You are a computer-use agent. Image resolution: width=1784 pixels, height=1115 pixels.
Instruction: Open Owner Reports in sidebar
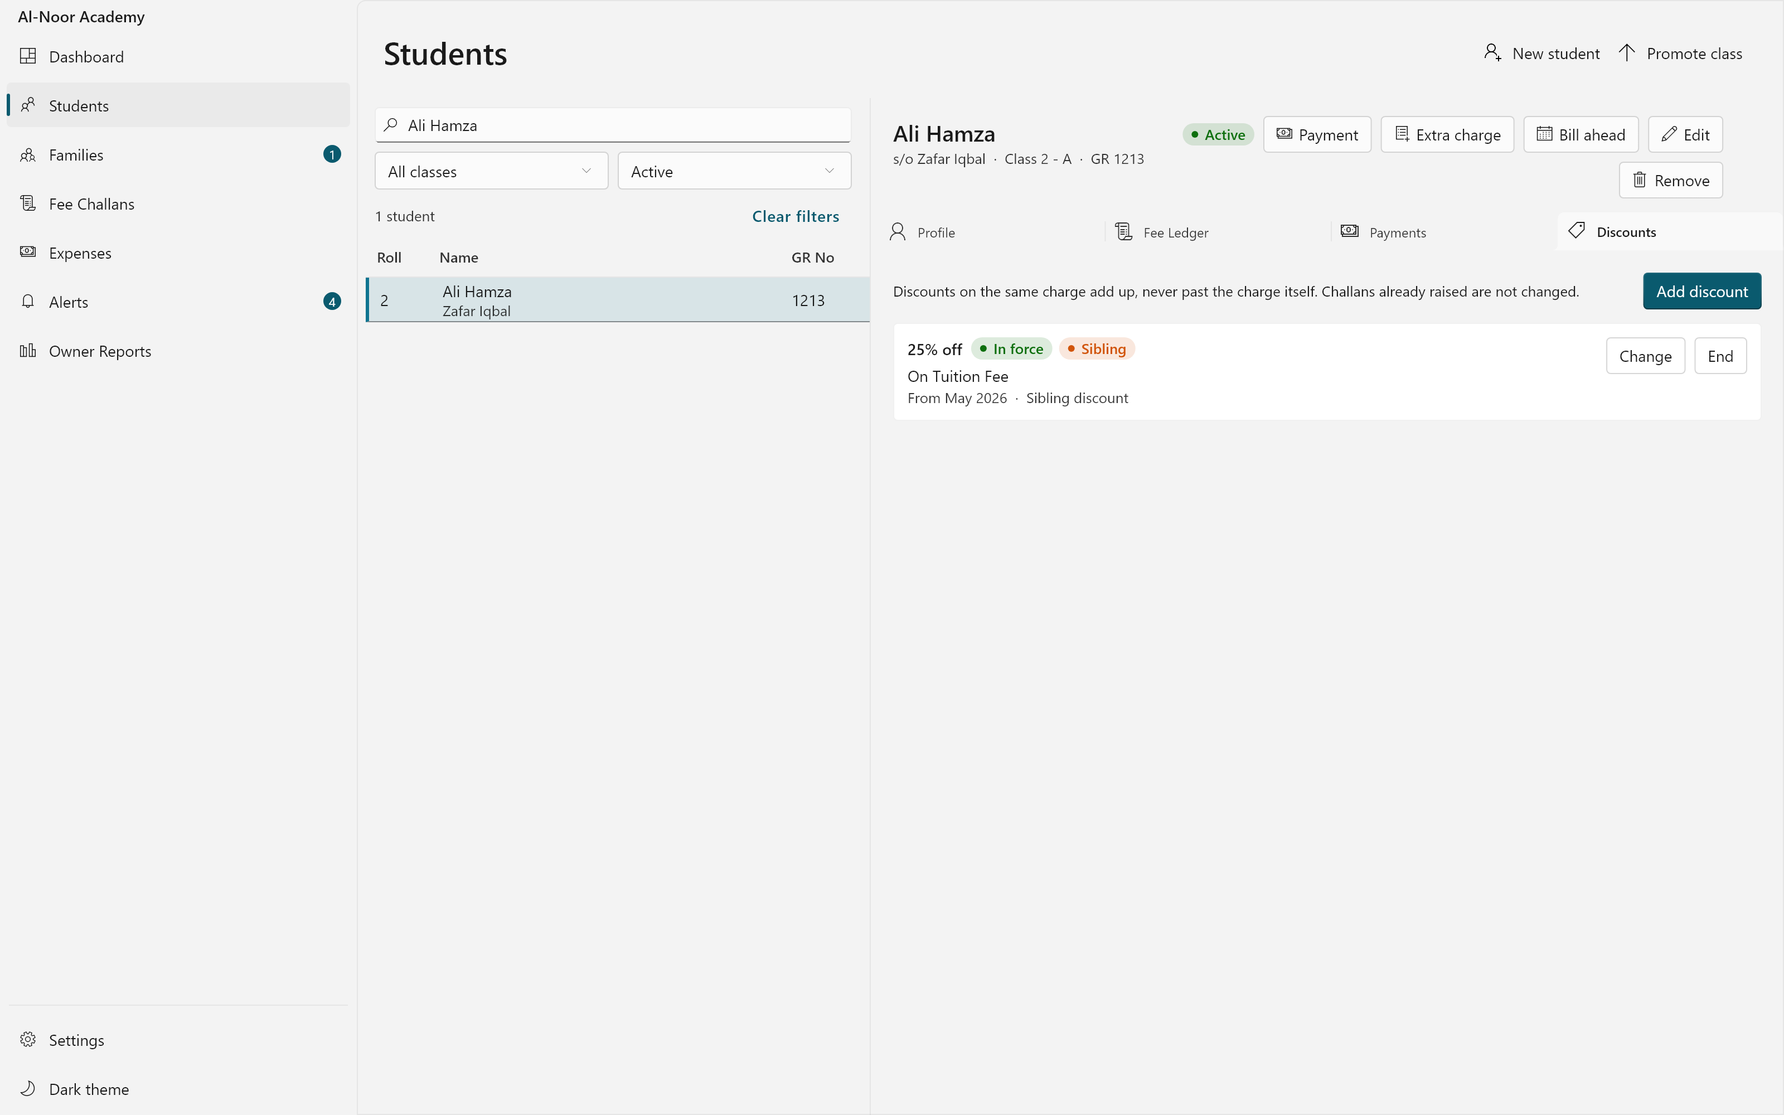point(178,351)
